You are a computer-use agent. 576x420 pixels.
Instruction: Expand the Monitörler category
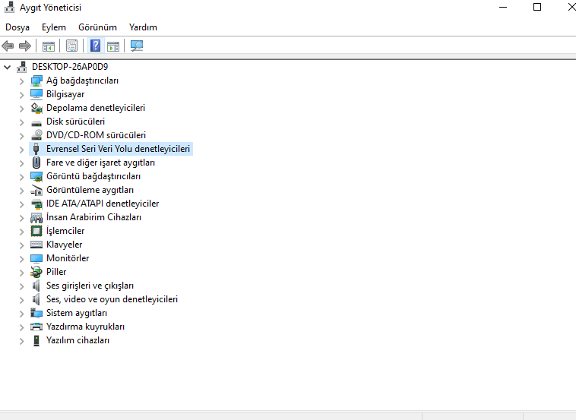coord(22,258)
